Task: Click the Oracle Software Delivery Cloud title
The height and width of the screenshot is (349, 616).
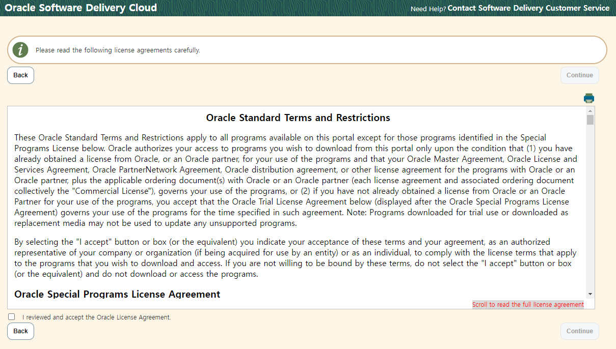Action: click(x=81, y=8)
